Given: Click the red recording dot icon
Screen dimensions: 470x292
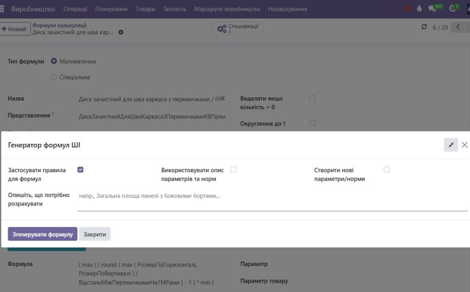Looking at the screenshot, I should pyautogui.click(x=408, y=9).
